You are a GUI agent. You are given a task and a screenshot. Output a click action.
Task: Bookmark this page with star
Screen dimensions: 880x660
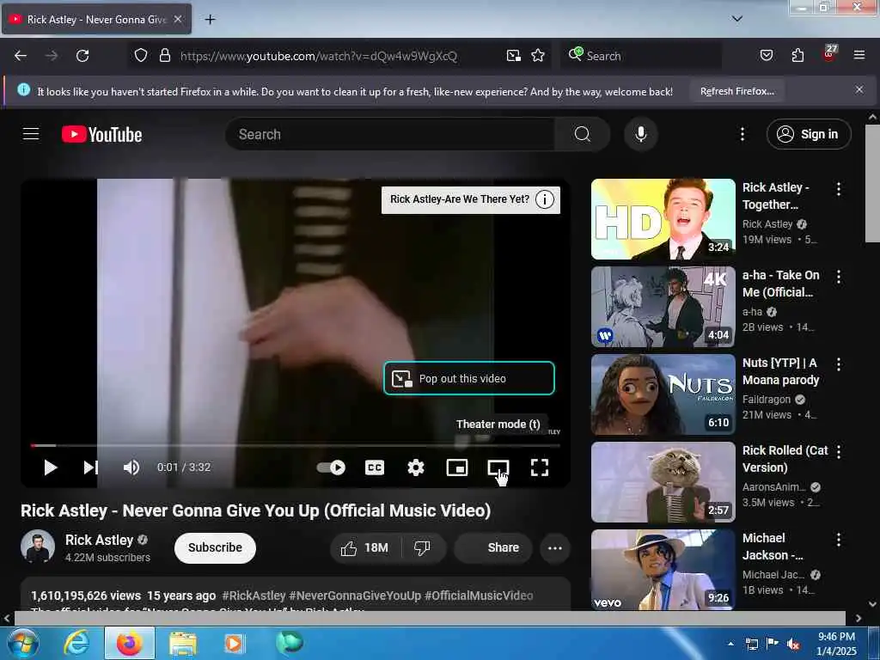(x=538, y=56)
